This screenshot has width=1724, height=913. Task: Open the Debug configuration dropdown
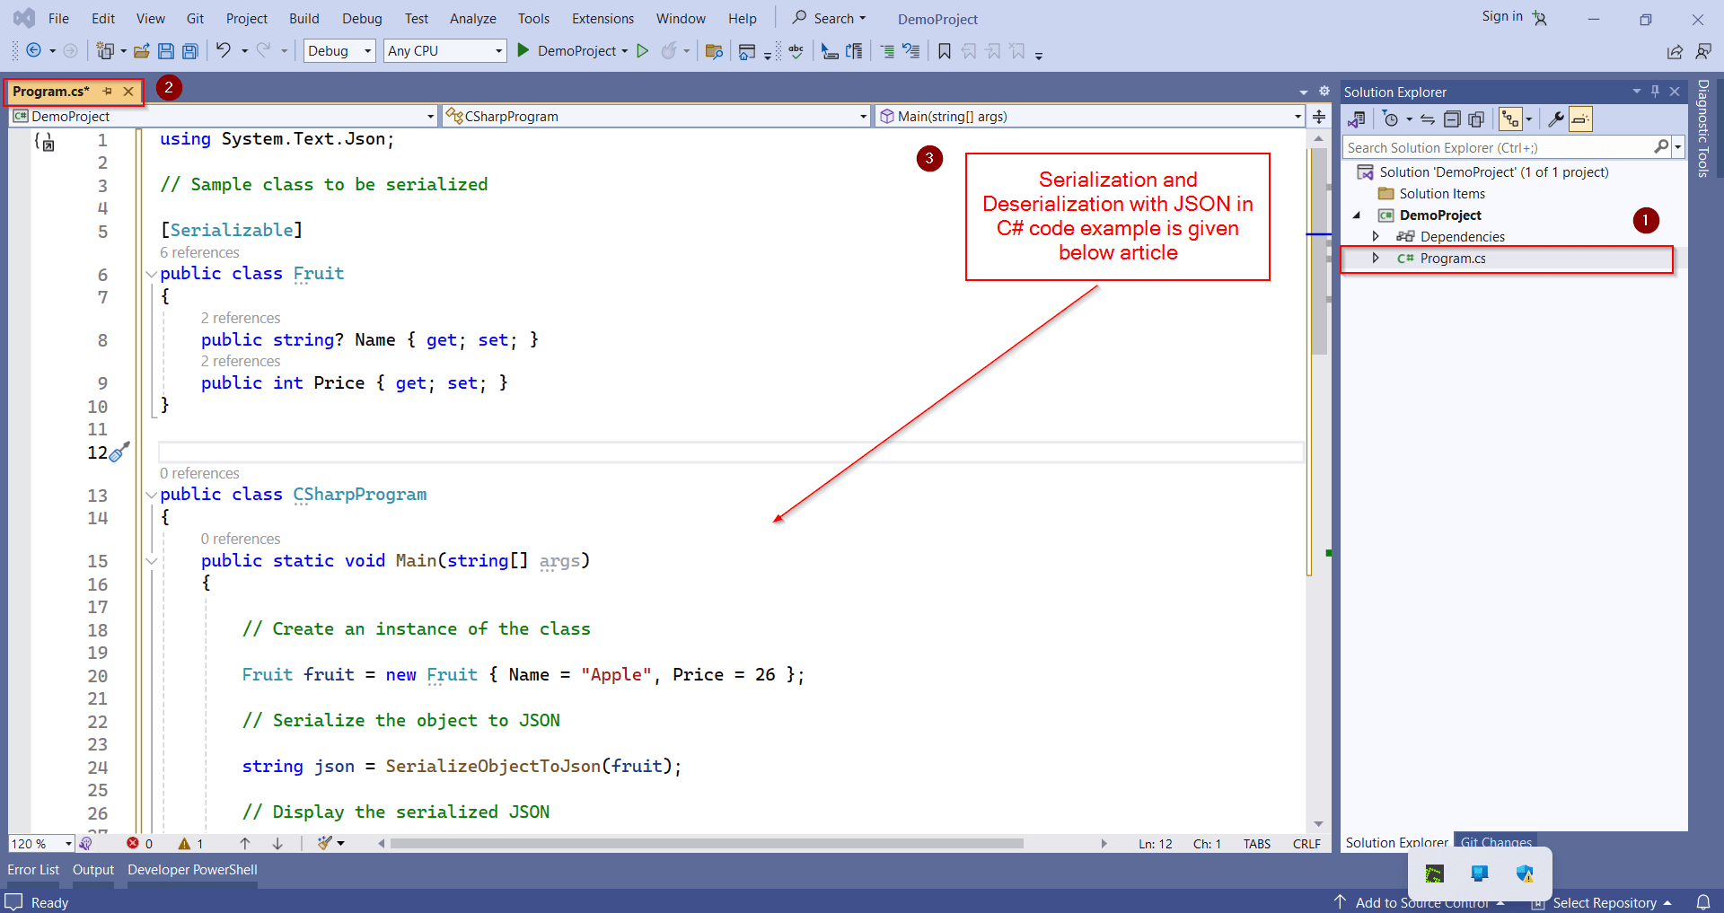339,51
